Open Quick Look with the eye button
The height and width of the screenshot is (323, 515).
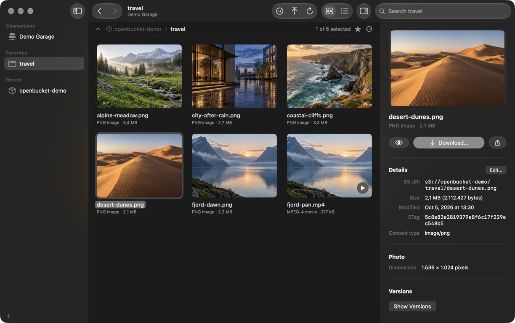tap(399, 143)
